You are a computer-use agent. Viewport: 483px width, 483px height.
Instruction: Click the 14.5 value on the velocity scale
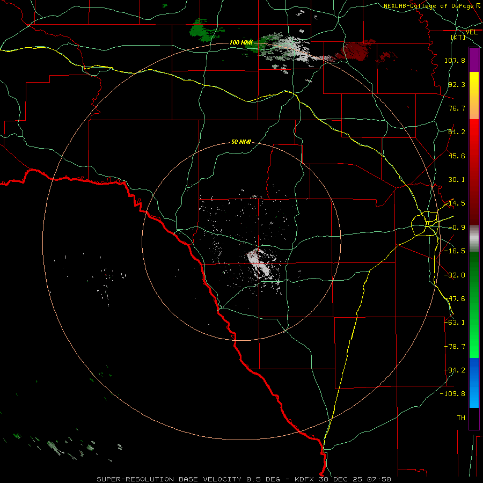457,203
